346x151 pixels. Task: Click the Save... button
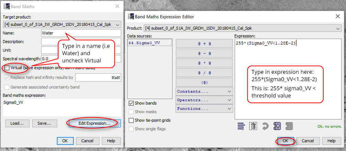pos(45,123)
